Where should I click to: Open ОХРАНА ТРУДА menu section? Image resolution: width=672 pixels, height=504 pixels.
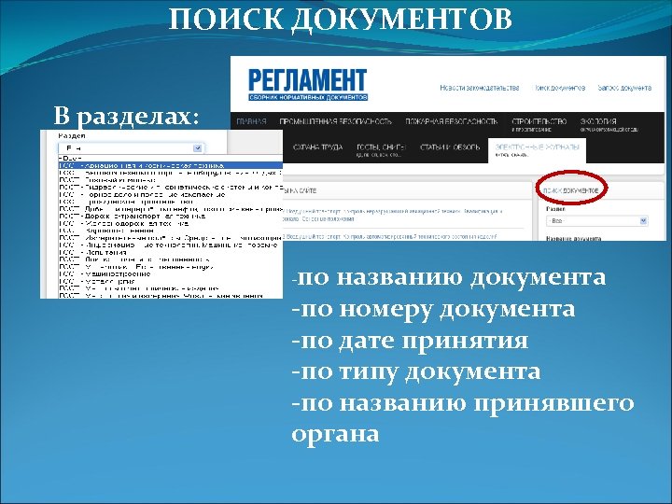coord(317,147)
